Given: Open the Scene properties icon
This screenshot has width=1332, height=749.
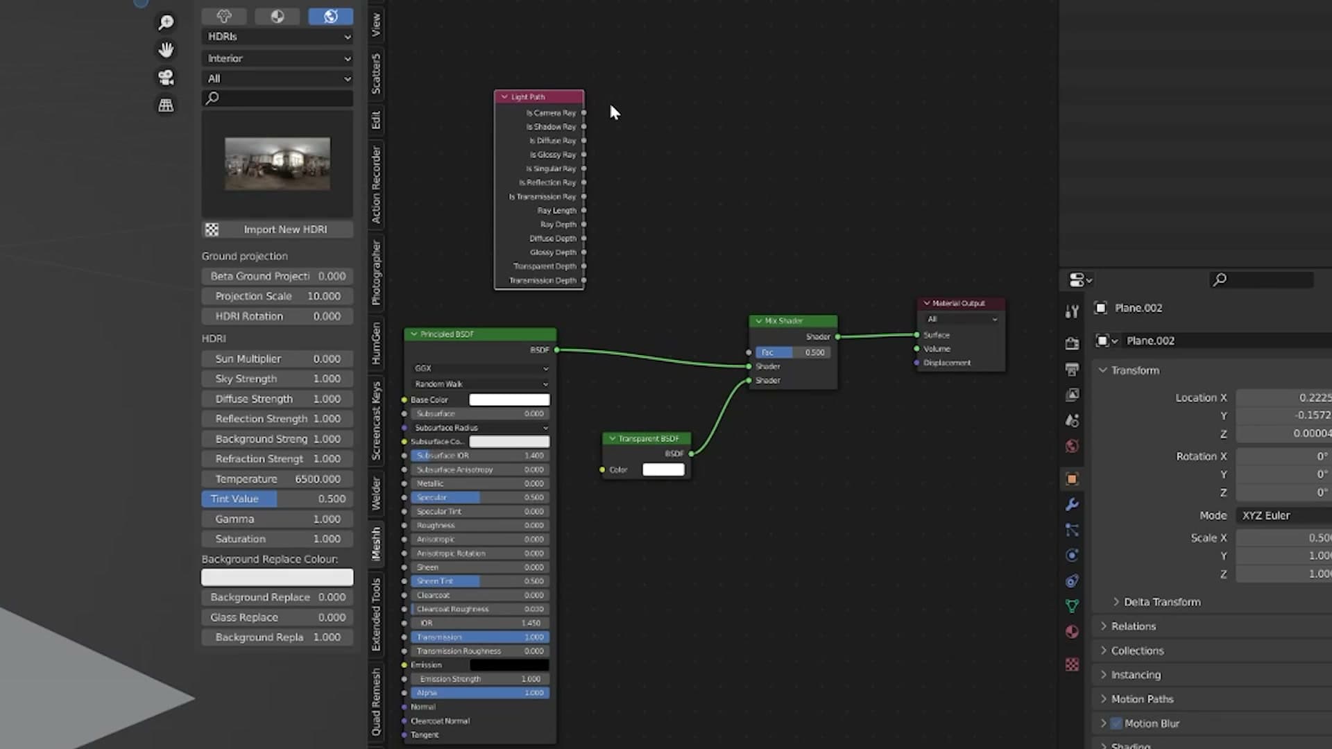Looking at the screenshot, I should pos(1072,420).
